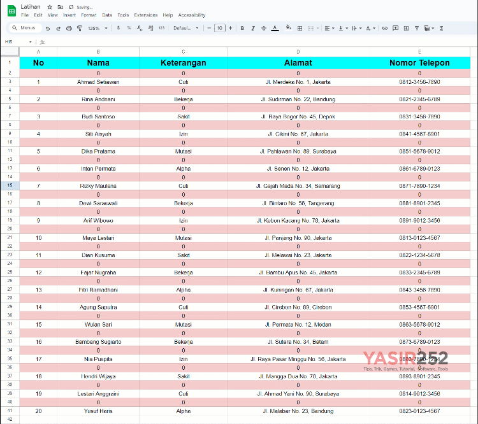
Task: Open the Data menu
Action: click(107, 15)
